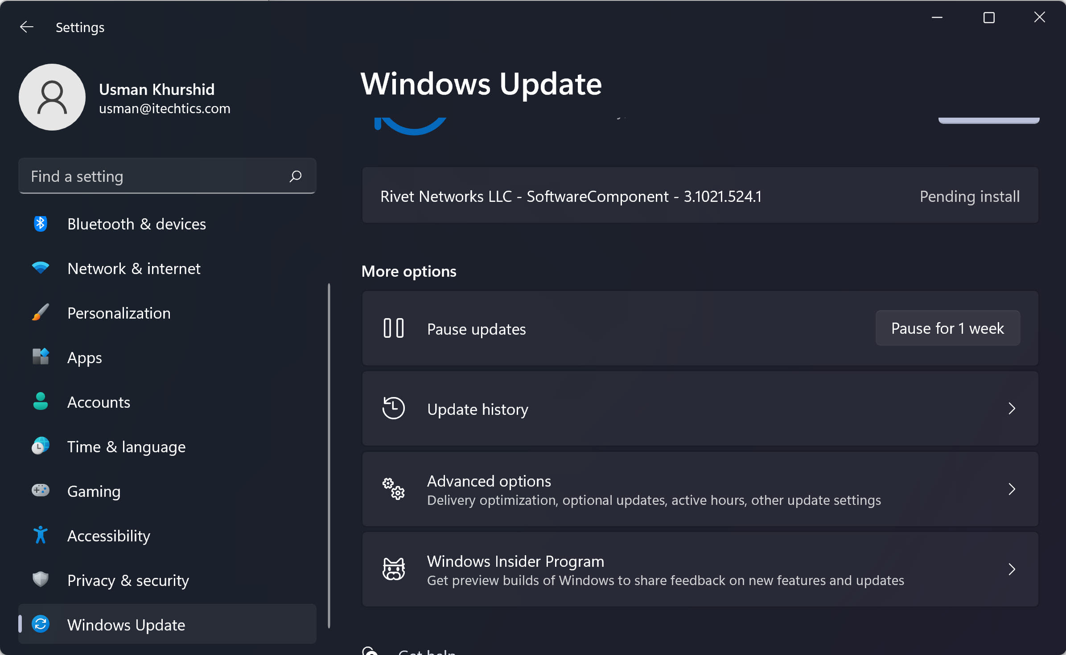Open Network & internet settings
1066x655 pixels.
point(167,268)
